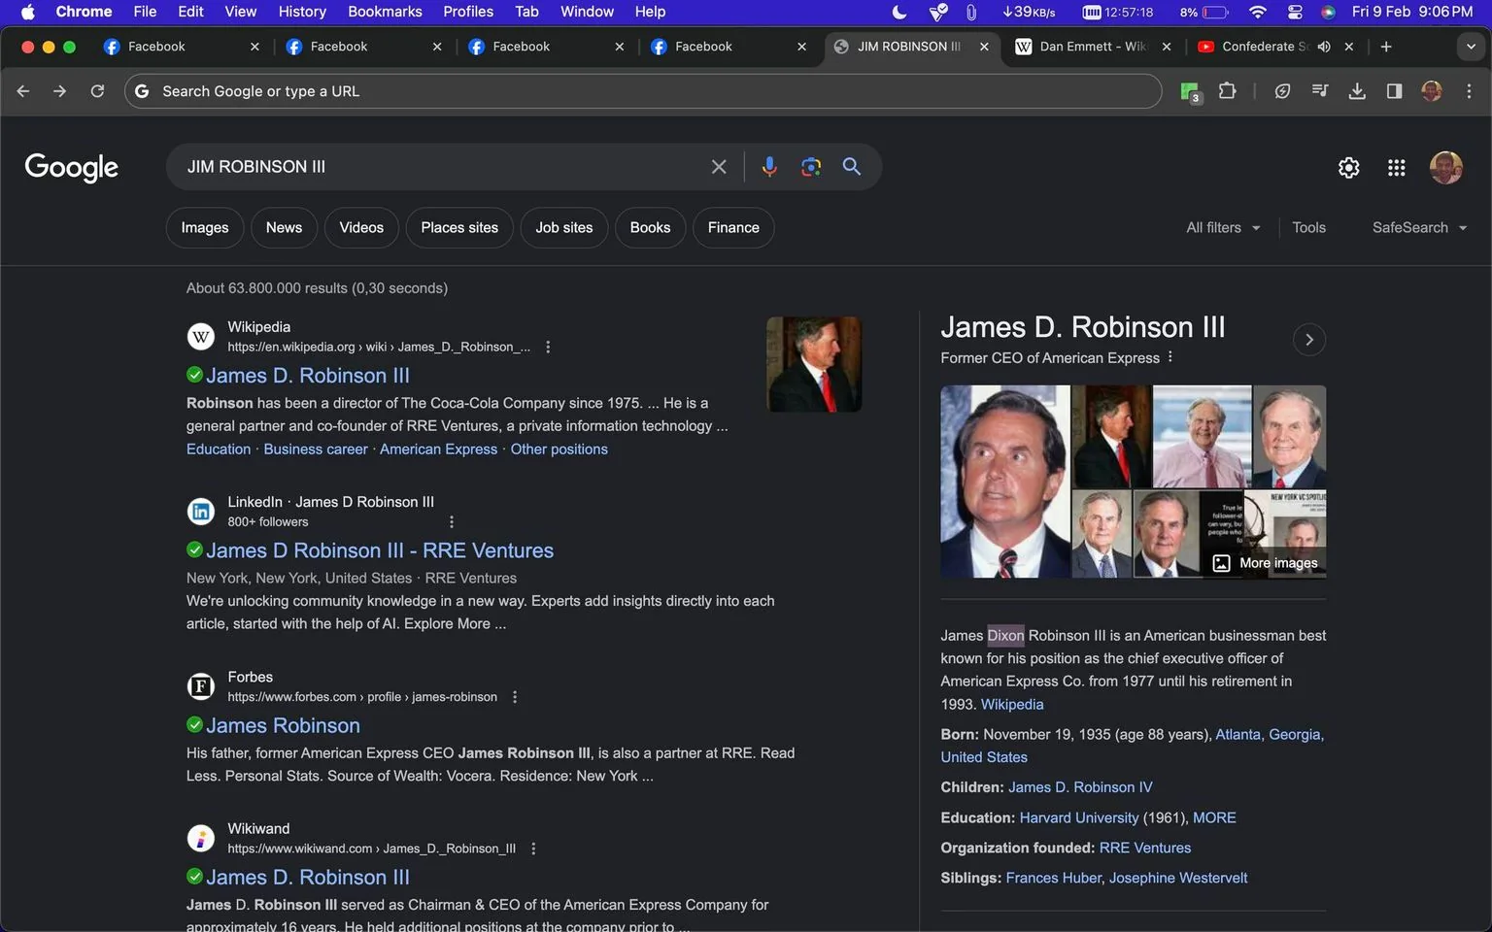Expand the All filters dropdown

(1223, 227)
